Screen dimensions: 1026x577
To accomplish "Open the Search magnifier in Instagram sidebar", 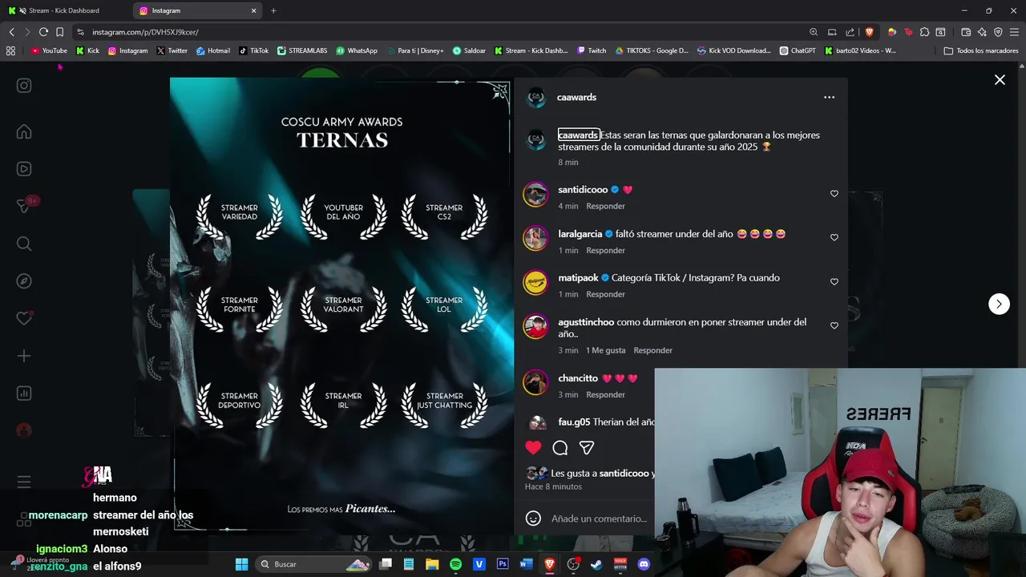I will point(24,244).
